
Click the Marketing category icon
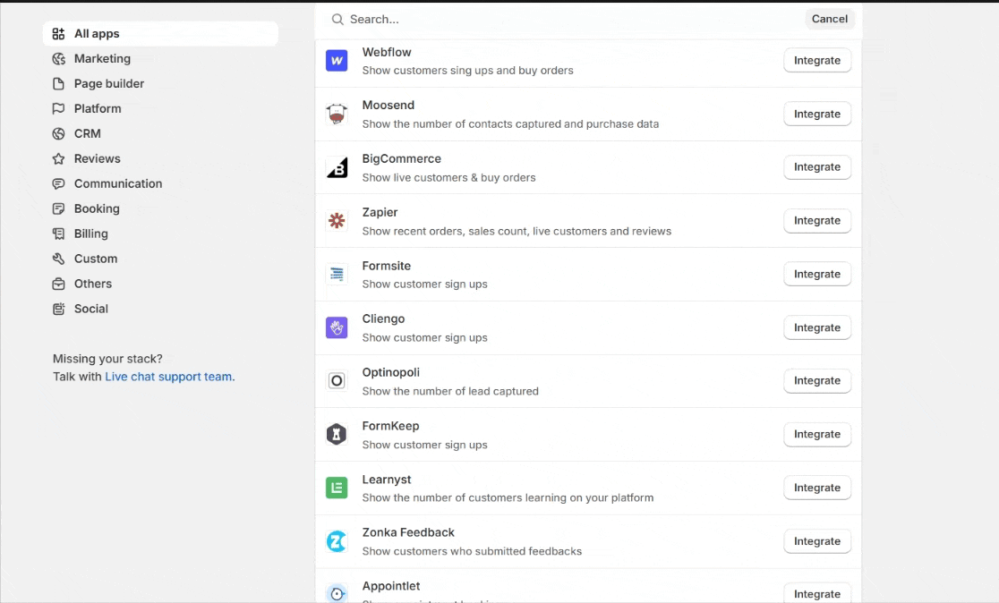(x=58, y=58)
